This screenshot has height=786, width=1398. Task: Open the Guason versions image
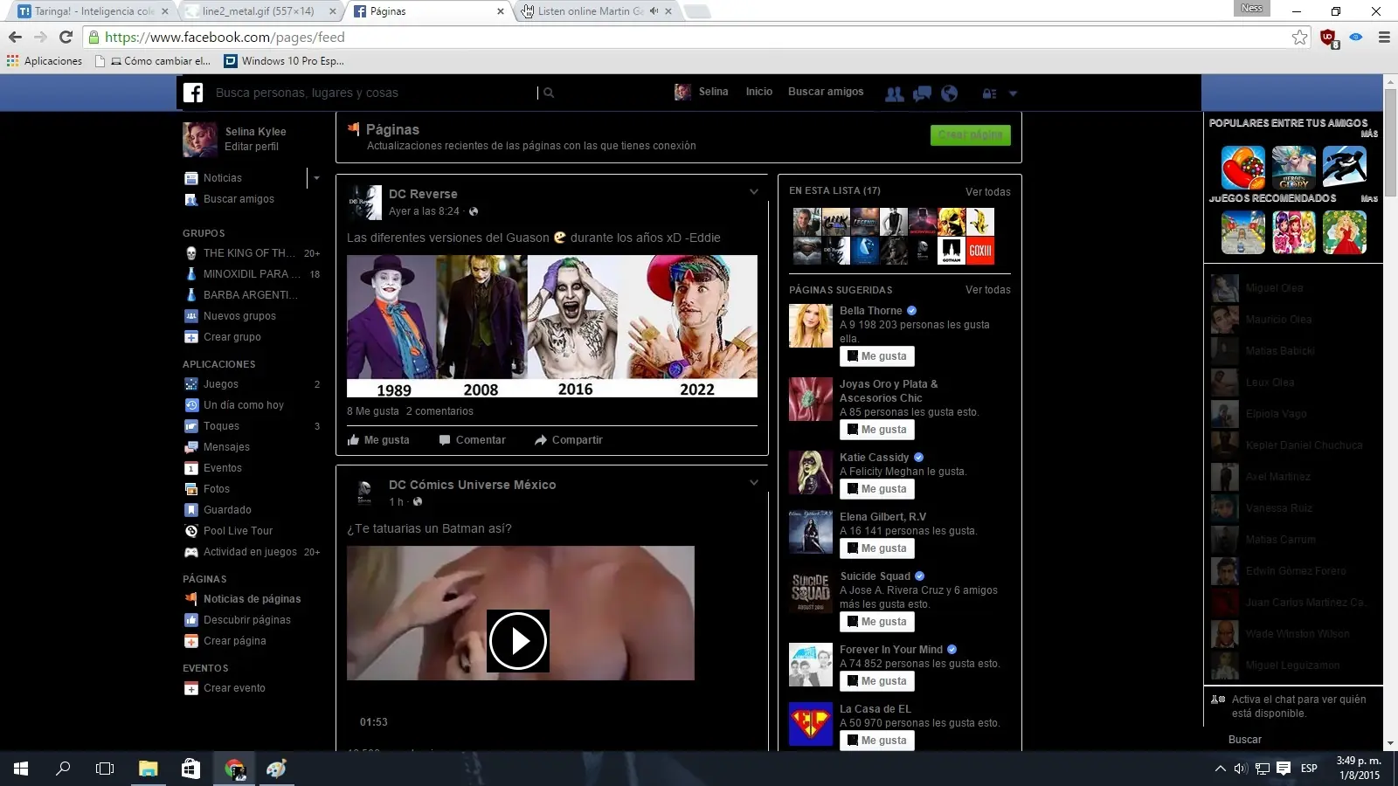pyautogui.click(x=552, y=327)
